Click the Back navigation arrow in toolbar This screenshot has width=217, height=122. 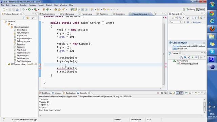108,9
